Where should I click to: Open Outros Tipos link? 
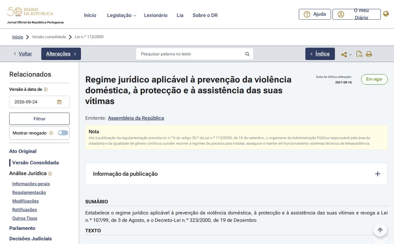pyautogui.click(x=25, y=218)
